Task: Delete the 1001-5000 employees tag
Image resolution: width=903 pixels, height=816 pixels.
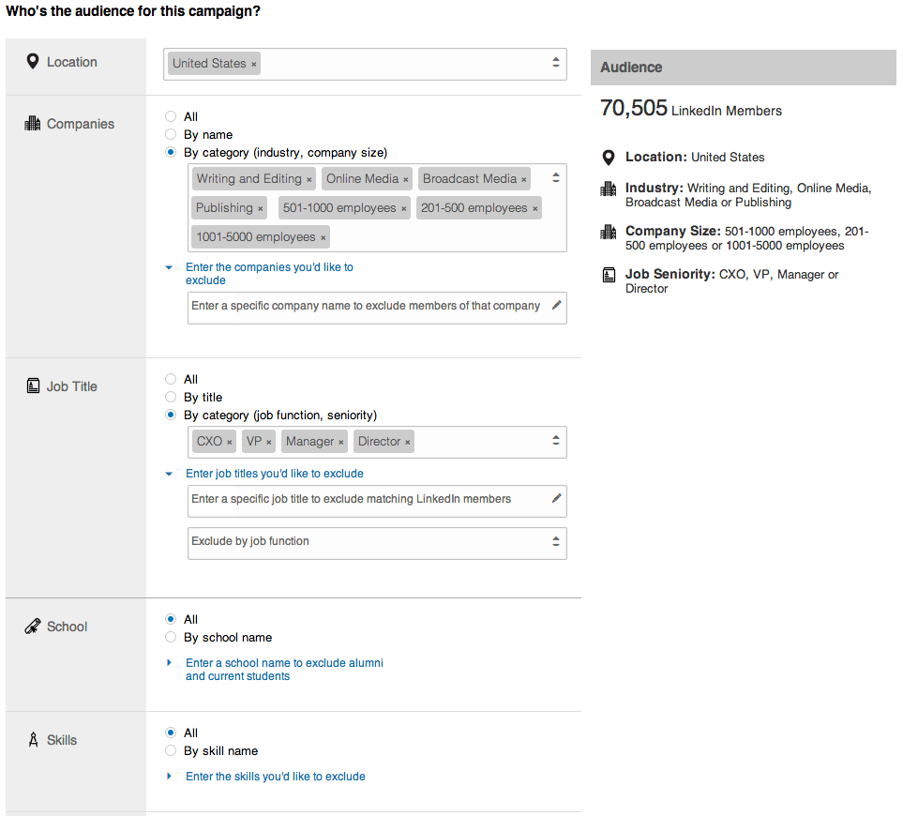Action: (x=324, y=238)
